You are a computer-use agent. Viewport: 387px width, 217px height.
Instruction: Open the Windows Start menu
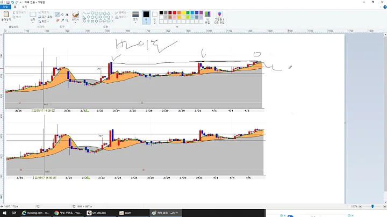pos(4,213)
